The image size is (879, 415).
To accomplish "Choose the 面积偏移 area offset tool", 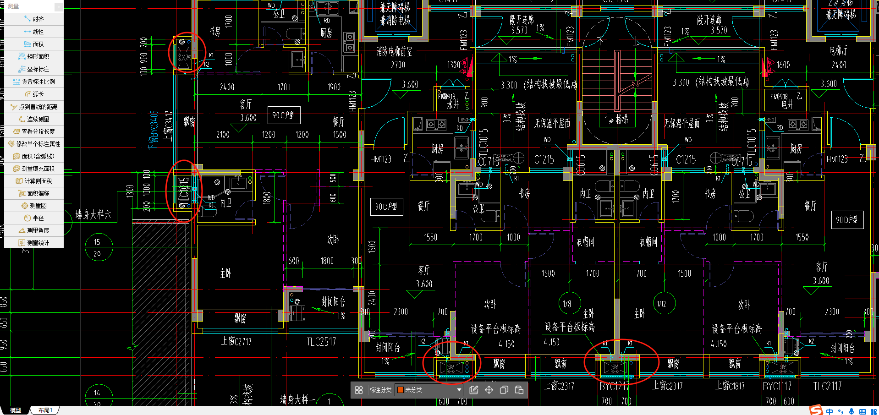I will click(34, 193).
